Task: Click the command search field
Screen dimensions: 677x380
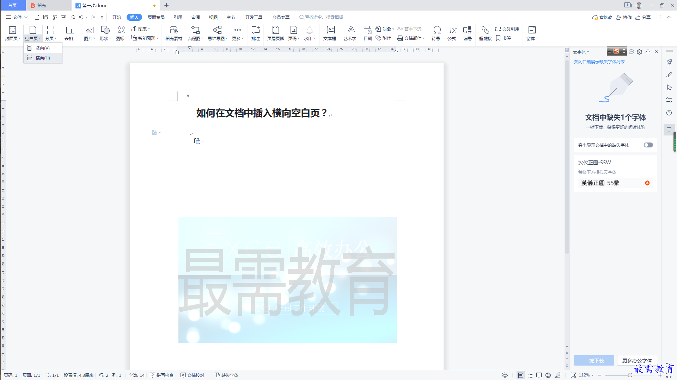Action: tap(321, 17)
